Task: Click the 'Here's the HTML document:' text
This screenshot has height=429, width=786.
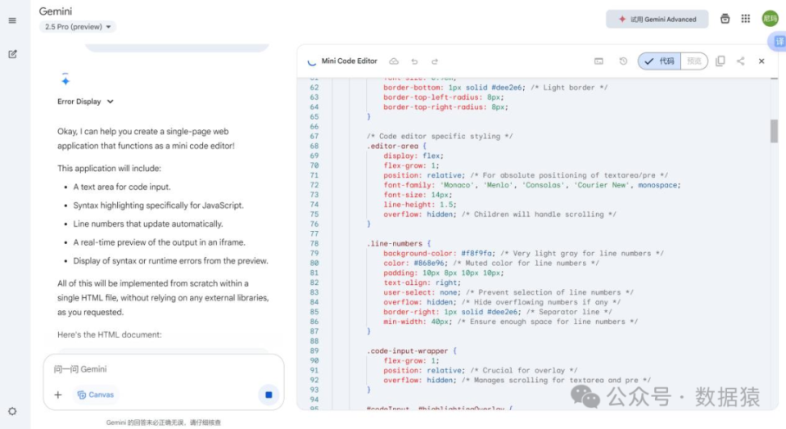Action: [x=109, y=334]
